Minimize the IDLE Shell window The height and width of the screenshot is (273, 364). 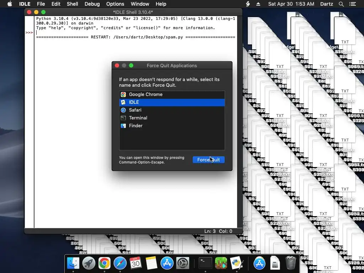point(36,12)
